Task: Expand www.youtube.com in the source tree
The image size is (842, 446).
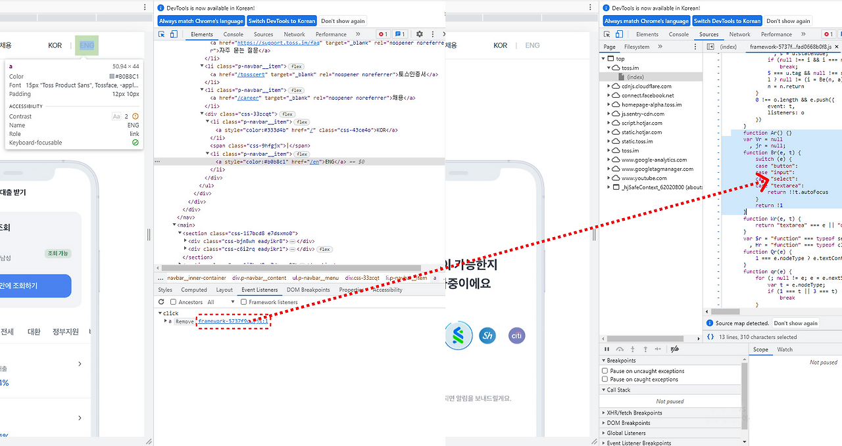Action: point(609,178)
